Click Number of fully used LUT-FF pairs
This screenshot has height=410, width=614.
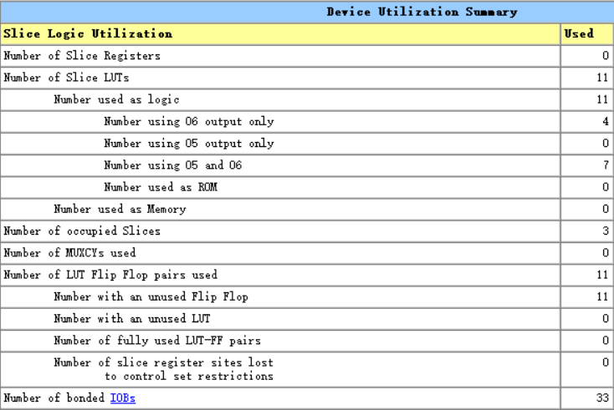coord(307,341)
